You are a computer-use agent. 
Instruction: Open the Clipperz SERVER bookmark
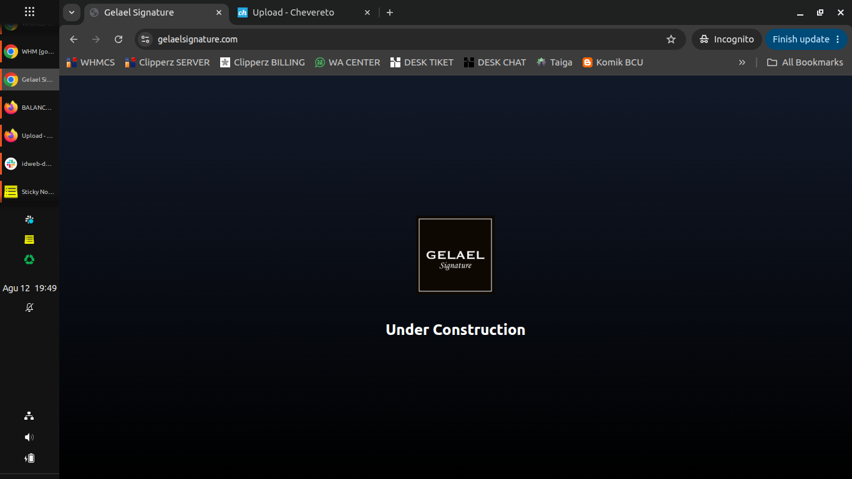click(x=167, y=62)
